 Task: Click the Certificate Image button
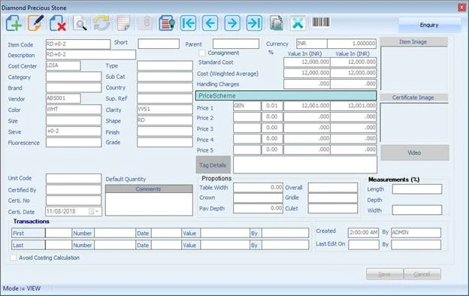tap(413, 98)
